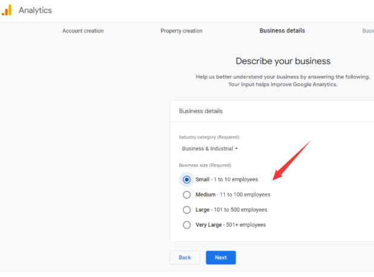The image size is (374, 277).
Task: Go to the Property creation step
Action: click(181, 31)
